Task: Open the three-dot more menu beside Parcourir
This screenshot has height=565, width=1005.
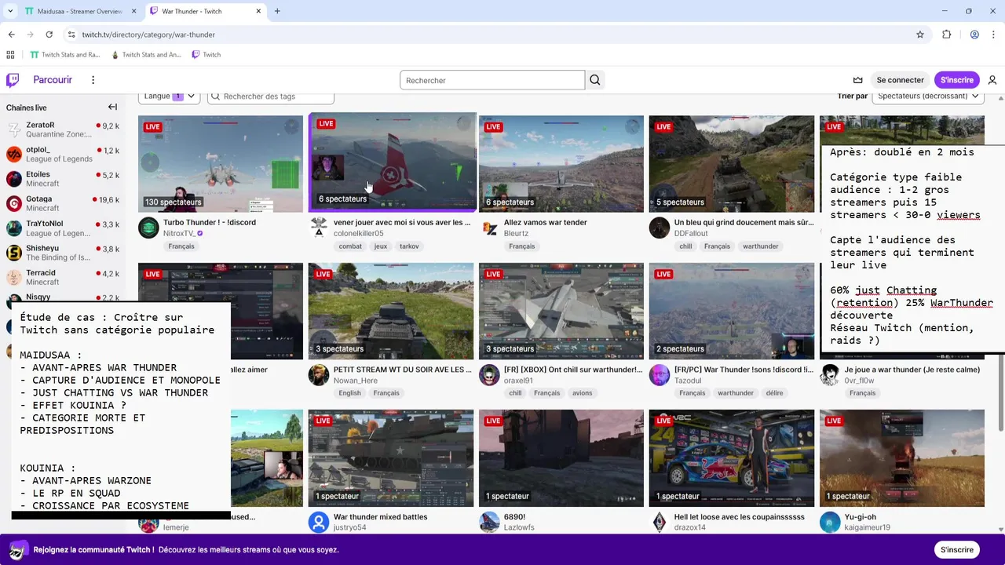Action: click(x=93, y=80)
